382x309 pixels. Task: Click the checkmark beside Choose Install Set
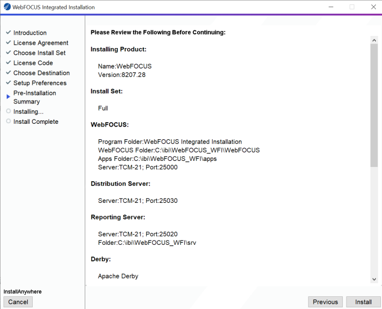(x=8, y=53)
